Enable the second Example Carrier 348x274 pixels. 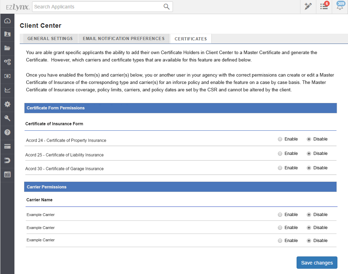(x=280, y=228)
